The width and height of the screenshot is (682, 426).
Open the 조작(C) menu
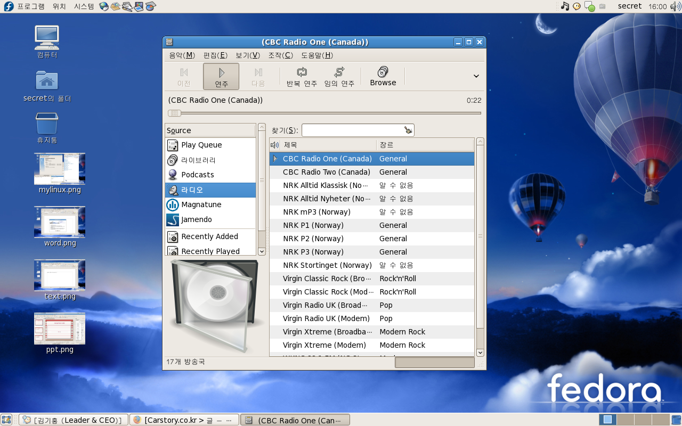280,55
